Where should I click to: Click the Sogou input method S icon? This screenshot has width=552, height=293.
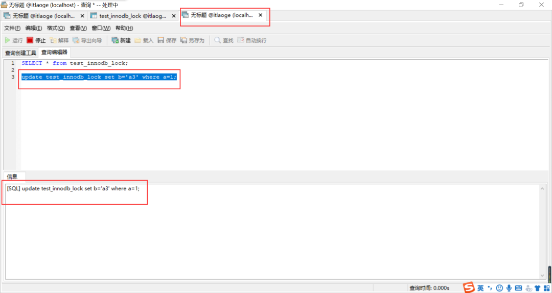(469, 287)
